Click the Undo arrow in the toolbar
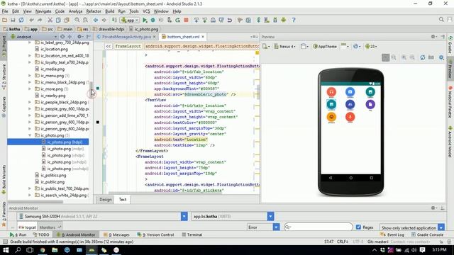 (31, 20)
